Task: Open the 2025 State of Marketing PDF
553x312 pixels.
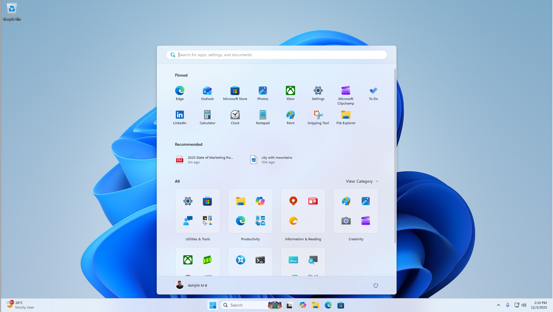Action: [206, 160]
